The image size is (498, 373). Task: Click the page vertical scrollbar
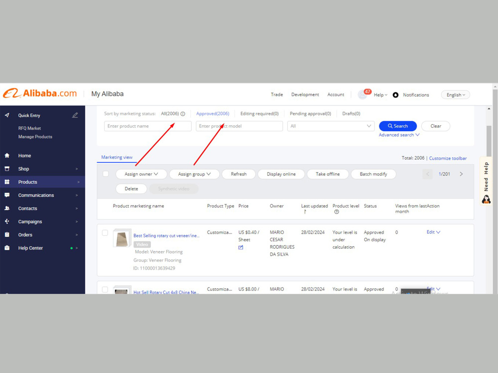coord(489,141)
